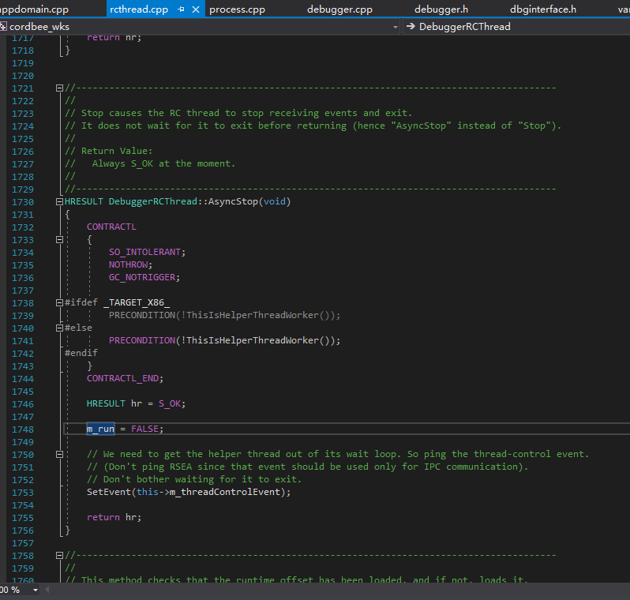
Task: Click the SetEvent call on line 1753
Action: (x=109, y=493)
